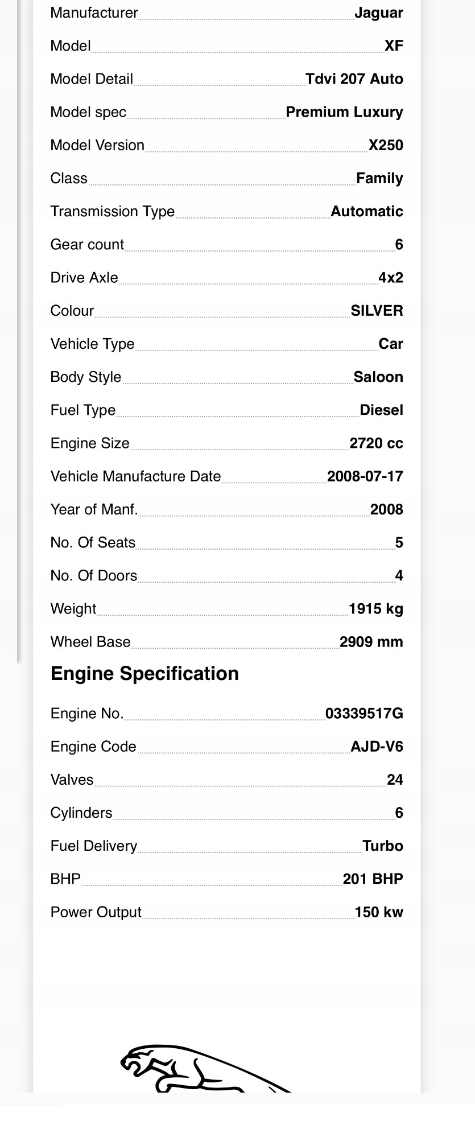Select the Tdvi 207 Auto model detail
475x1137 pixels.
tap(354, 79)
